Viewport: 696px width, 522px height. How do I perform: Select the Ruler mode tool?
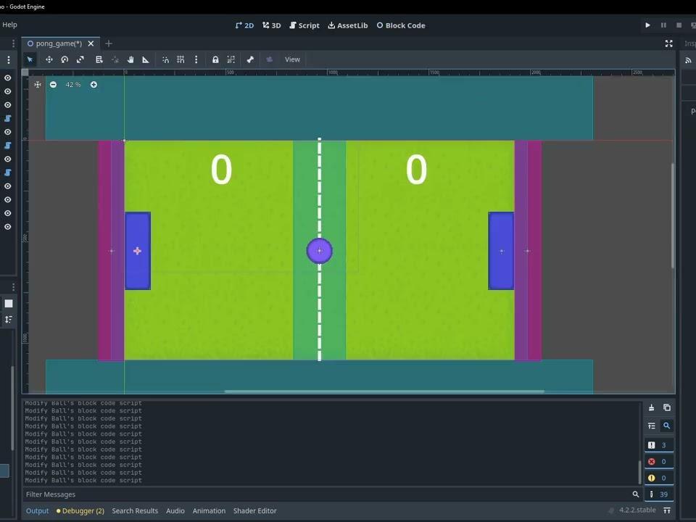click(x=145, y=59)
